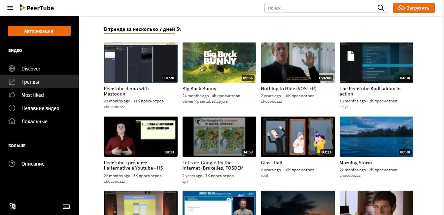The height and width of the screenshot is (215, 444).
Task: Open the trending RSS feed icon
Action: [x=179, y=29]
